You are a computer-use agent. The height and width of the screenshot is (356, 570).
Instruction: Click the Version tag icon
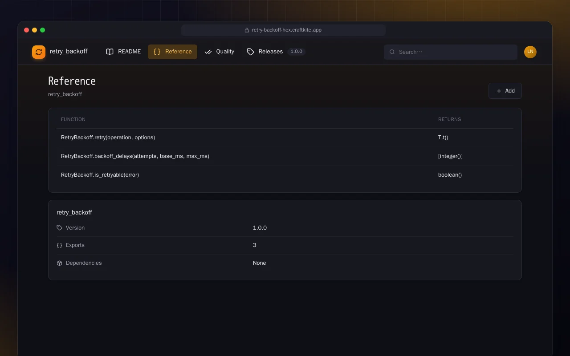(x=60, y=228)
